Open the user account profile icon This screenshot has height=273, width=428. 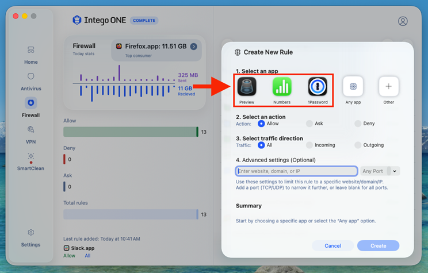pos(403,21)
